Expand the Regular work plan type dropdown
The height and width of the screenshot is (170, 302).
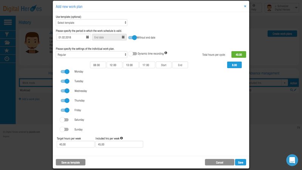[91, 55]
